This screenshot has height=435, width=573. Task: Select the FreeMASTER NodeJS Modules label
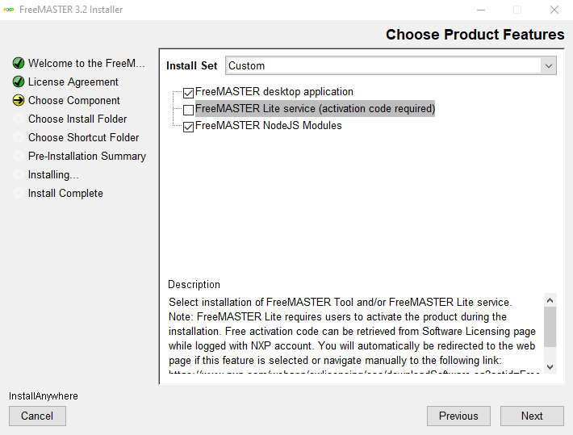coord(268,126)
